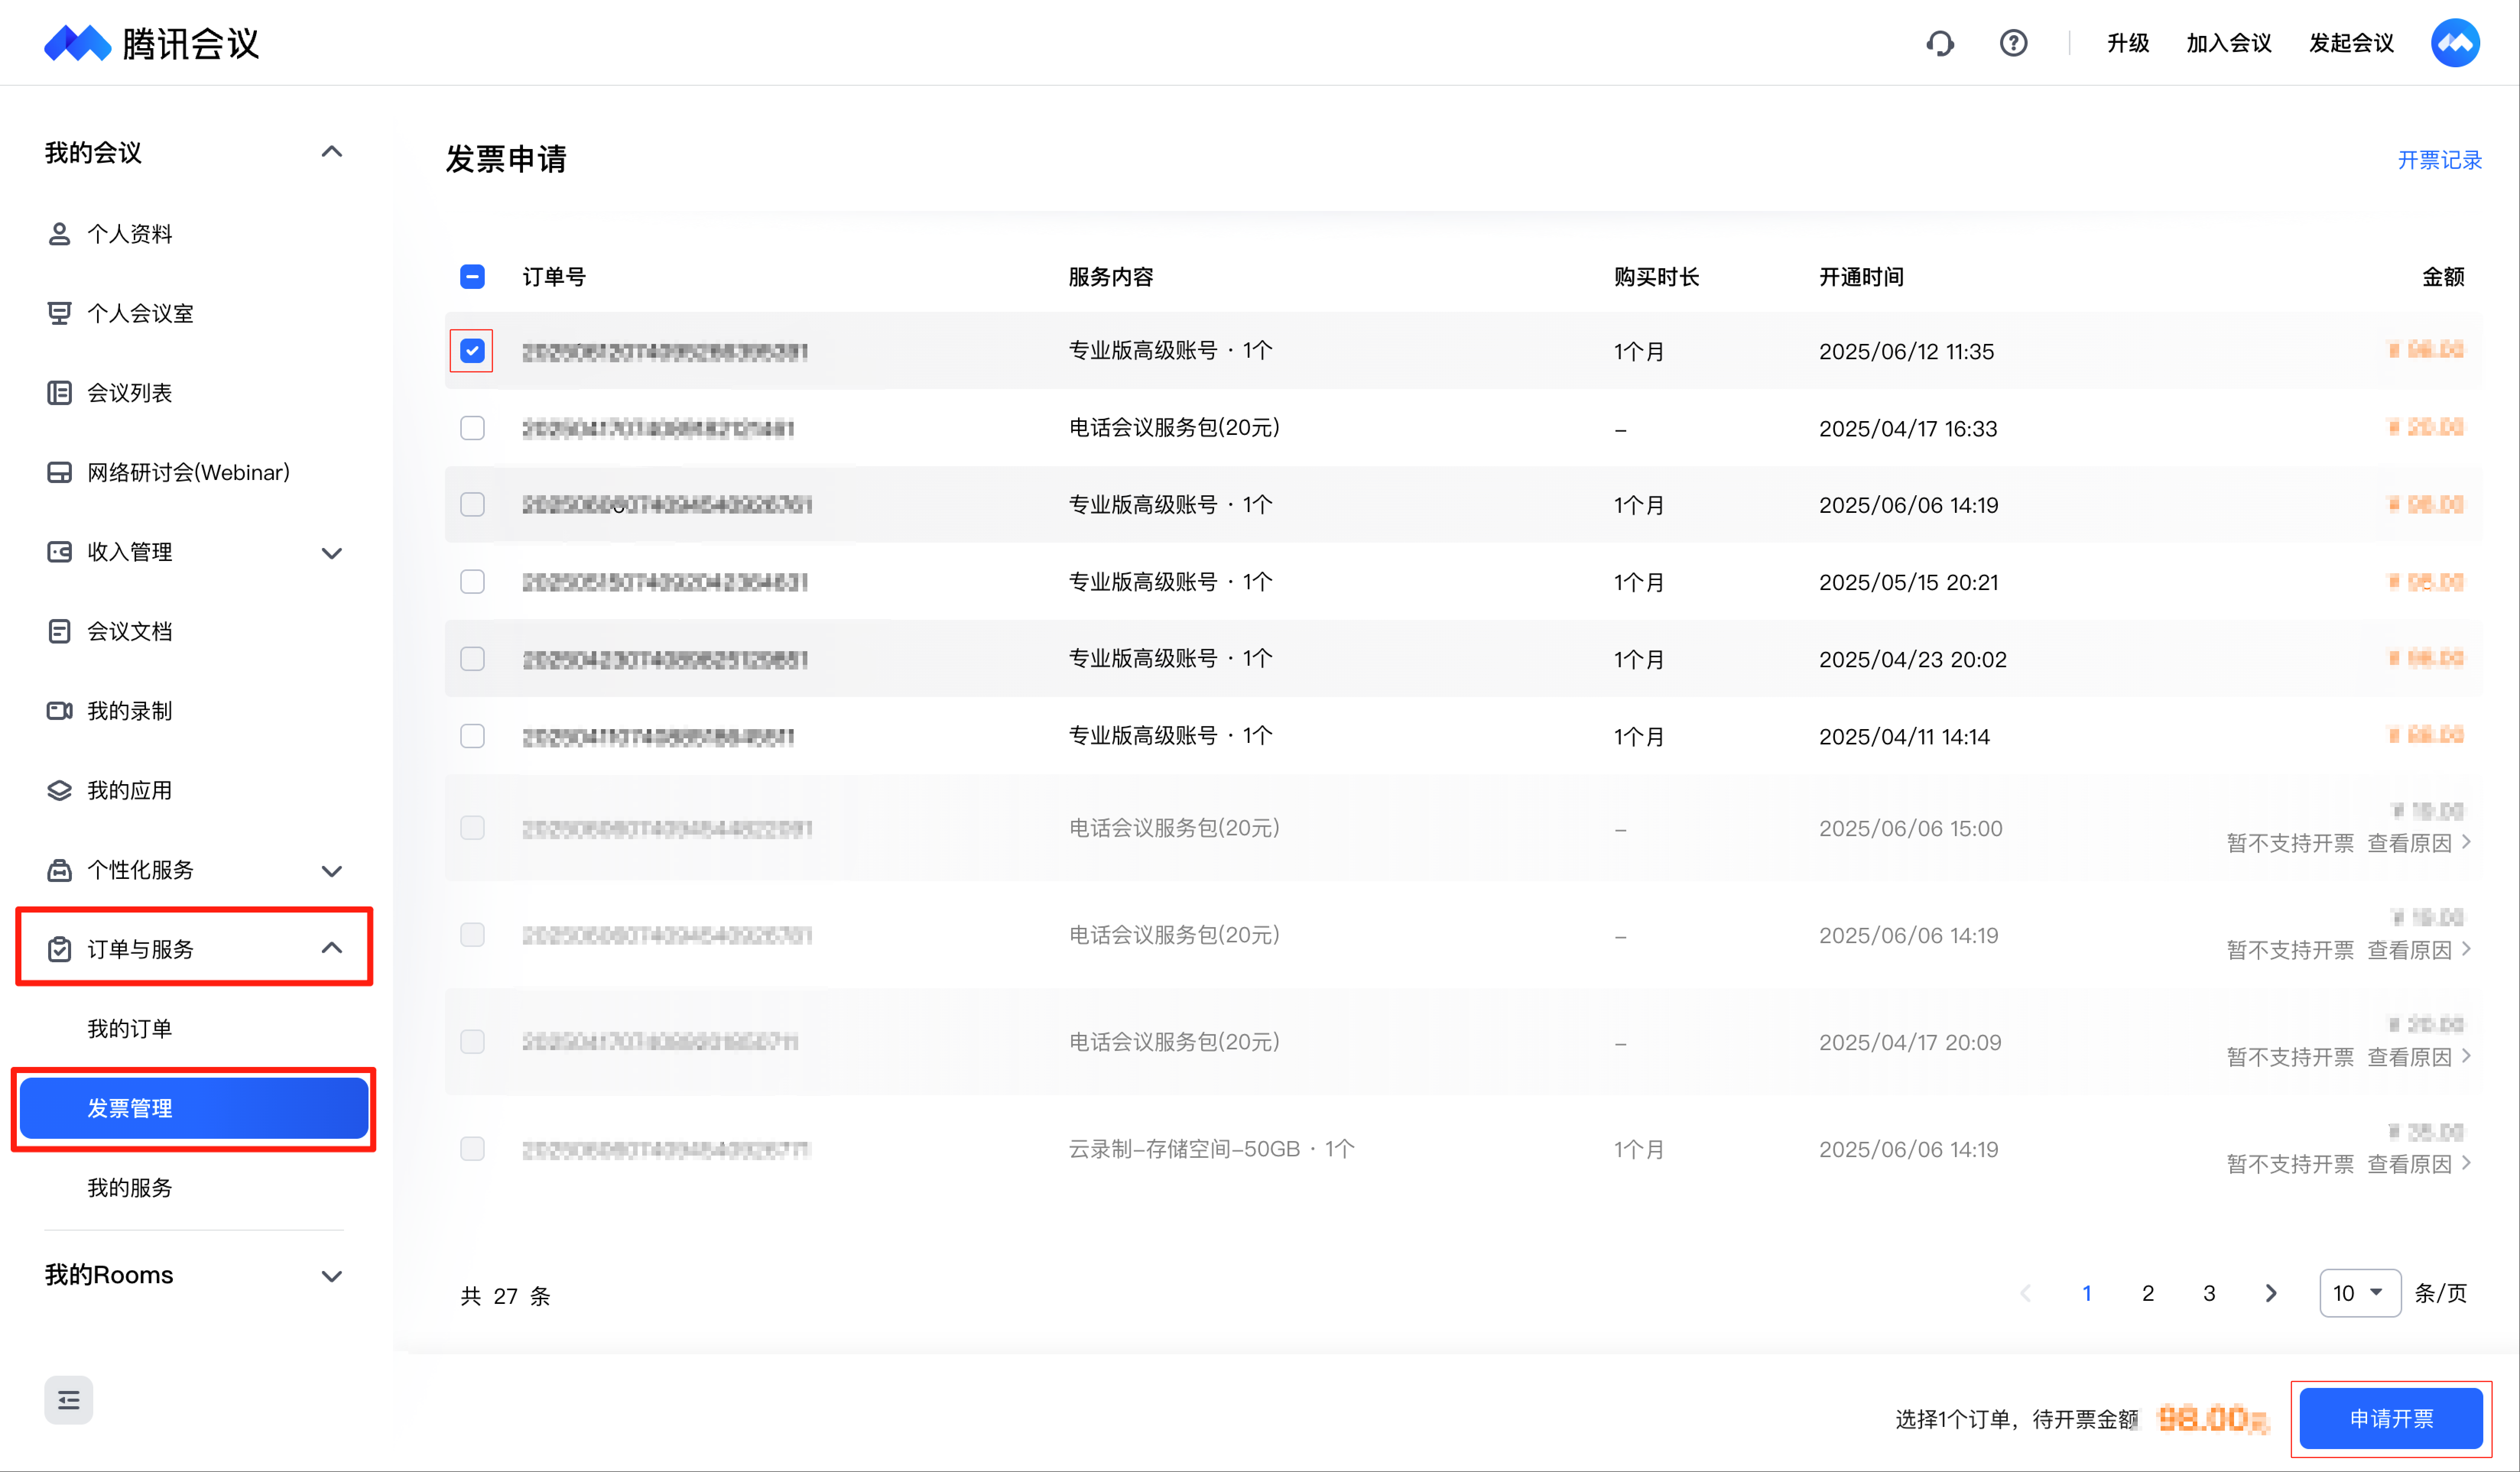Collapse the sidebar with bottom menu icon
The image size is (2520, 1472).
(x=68, y=1400)
